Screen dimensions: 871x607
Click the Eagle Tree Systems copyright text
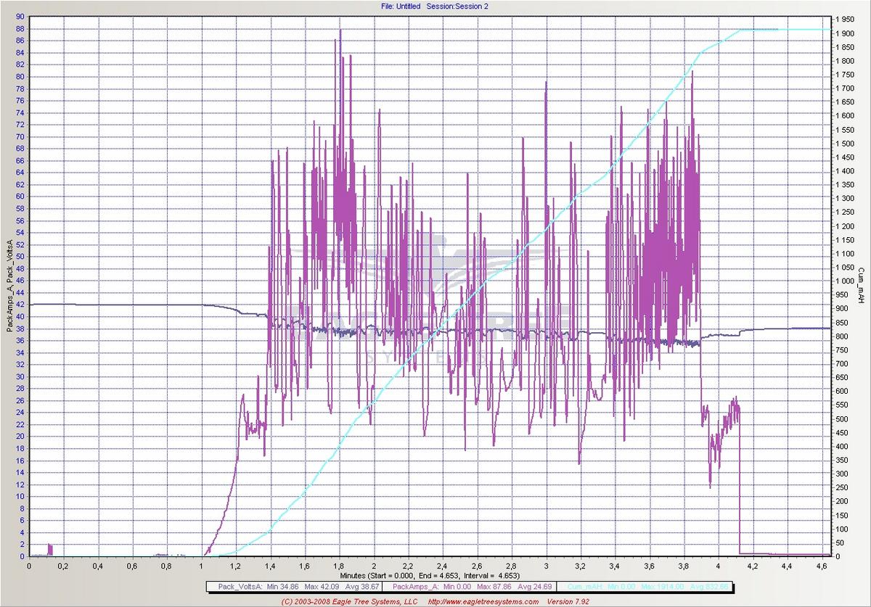tap(349, 601)
